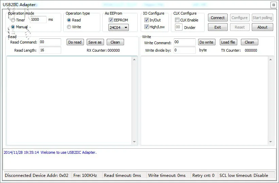The width and height of the screenshot is (279, 183).
Task: Close the USB2IIC Adapter window
Action: click(x=273, y=5)
